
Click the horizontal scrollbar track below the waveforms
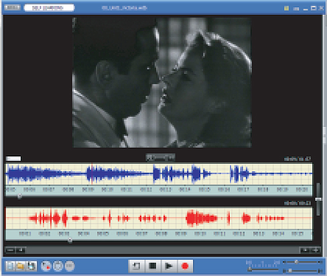pyautogui.click(x=162, y=250)
